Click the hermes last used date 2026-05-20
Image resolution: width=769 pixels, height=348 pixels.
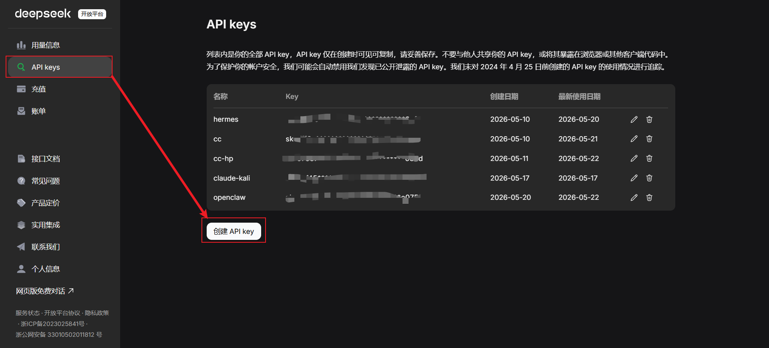coord(579,119)
